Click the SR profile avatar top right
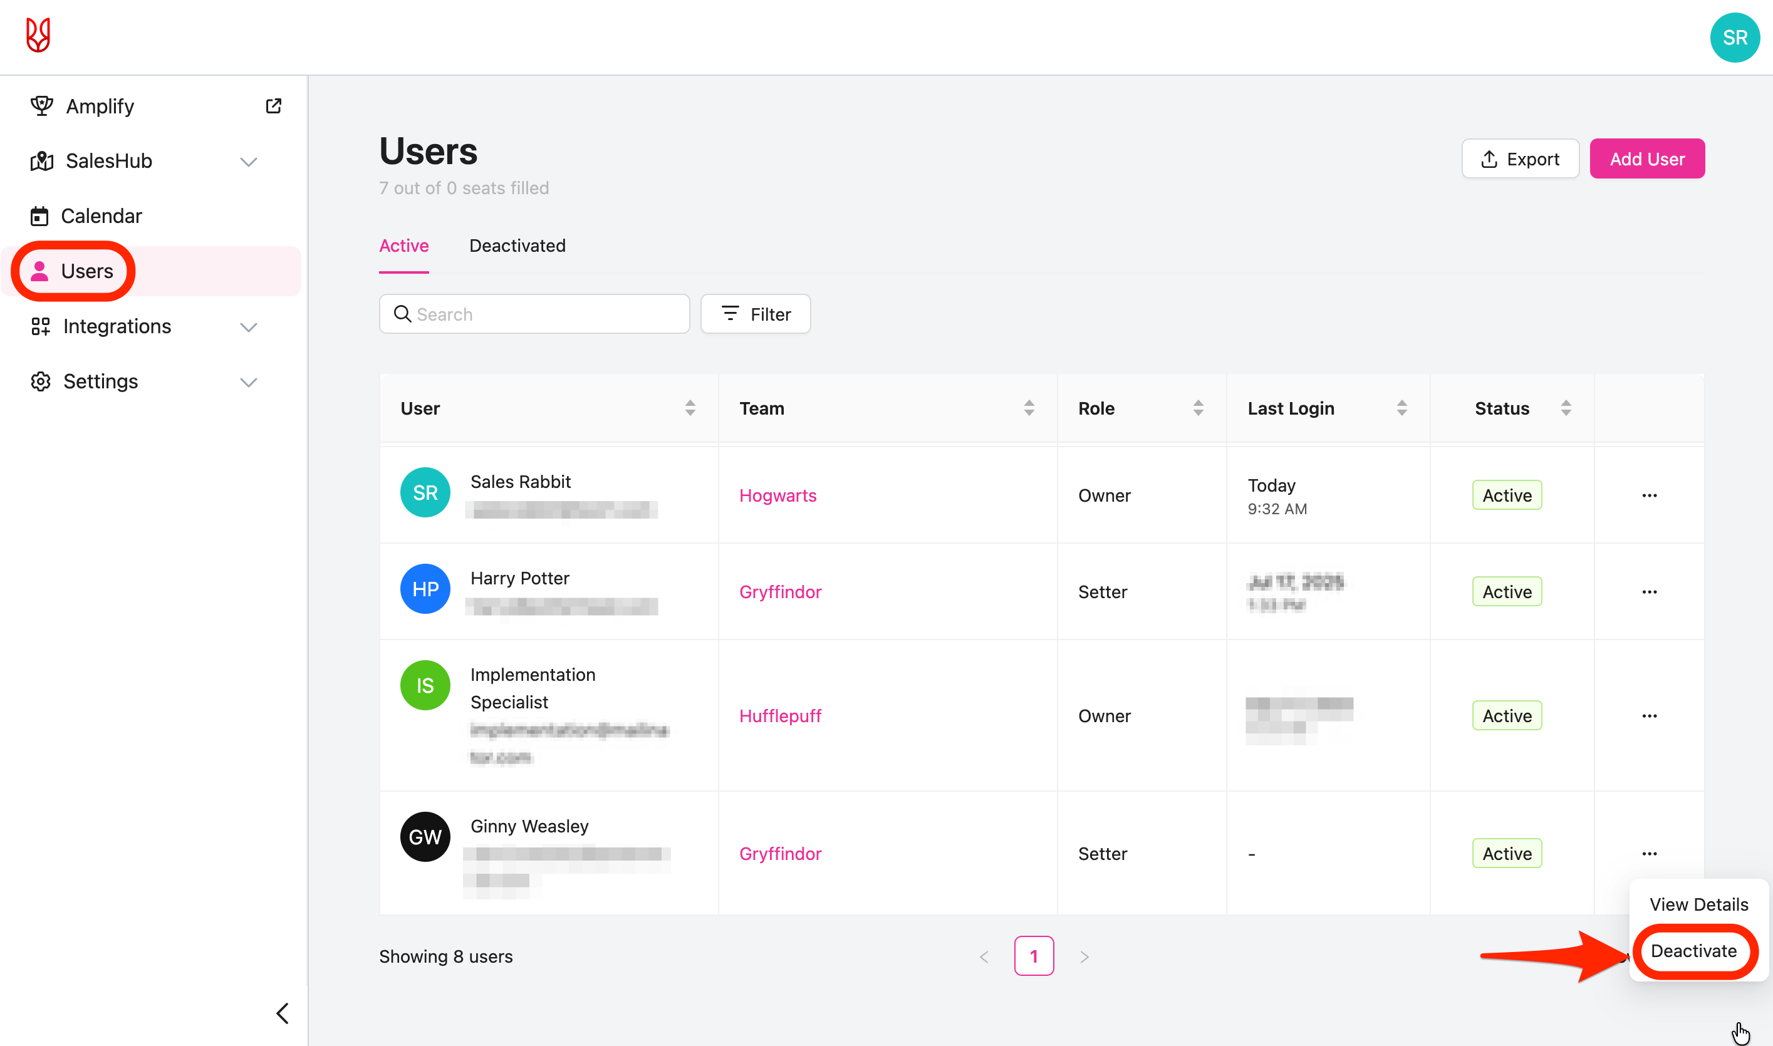1773x1046 pixels. [1734, 38]
